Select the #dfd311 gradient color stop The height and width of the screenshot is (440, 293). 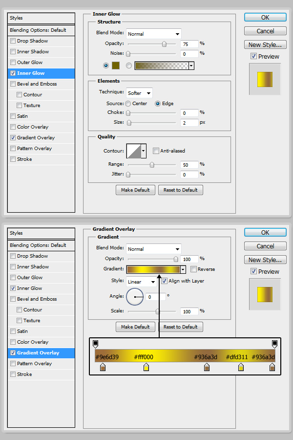[x=241, y=367]
